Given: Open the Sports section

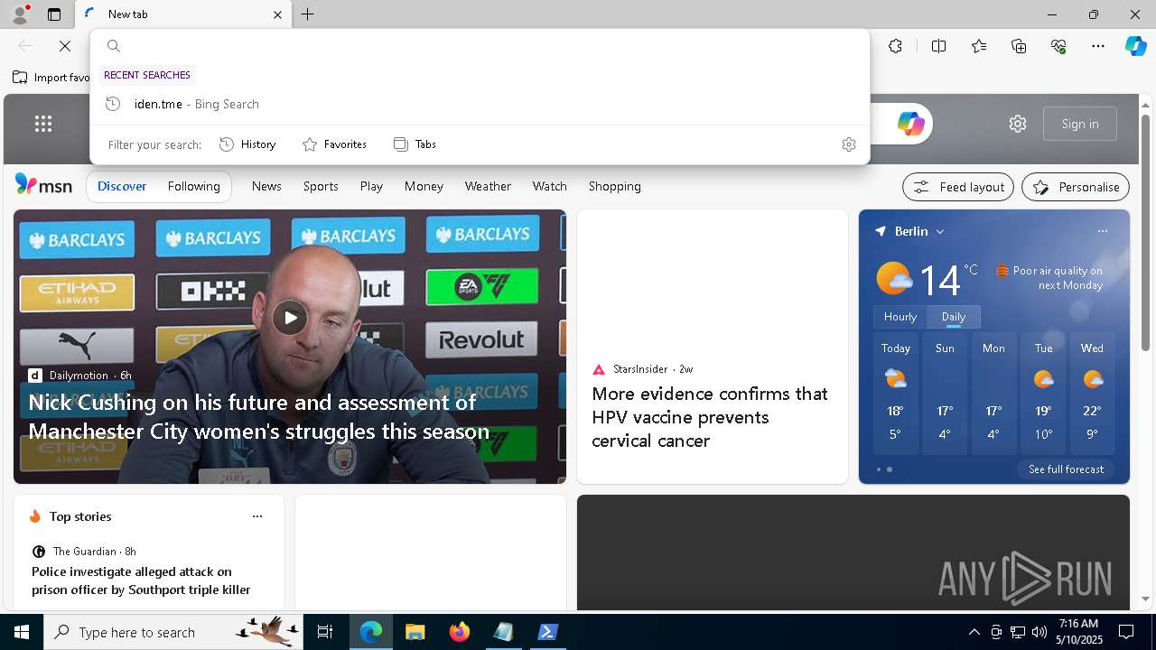Looking at the screenshot, I should (x=321, y=186).
